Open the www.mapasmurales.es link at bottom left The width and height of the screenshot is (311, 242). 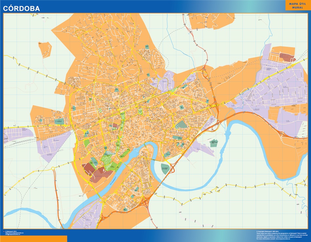point(14,233)
